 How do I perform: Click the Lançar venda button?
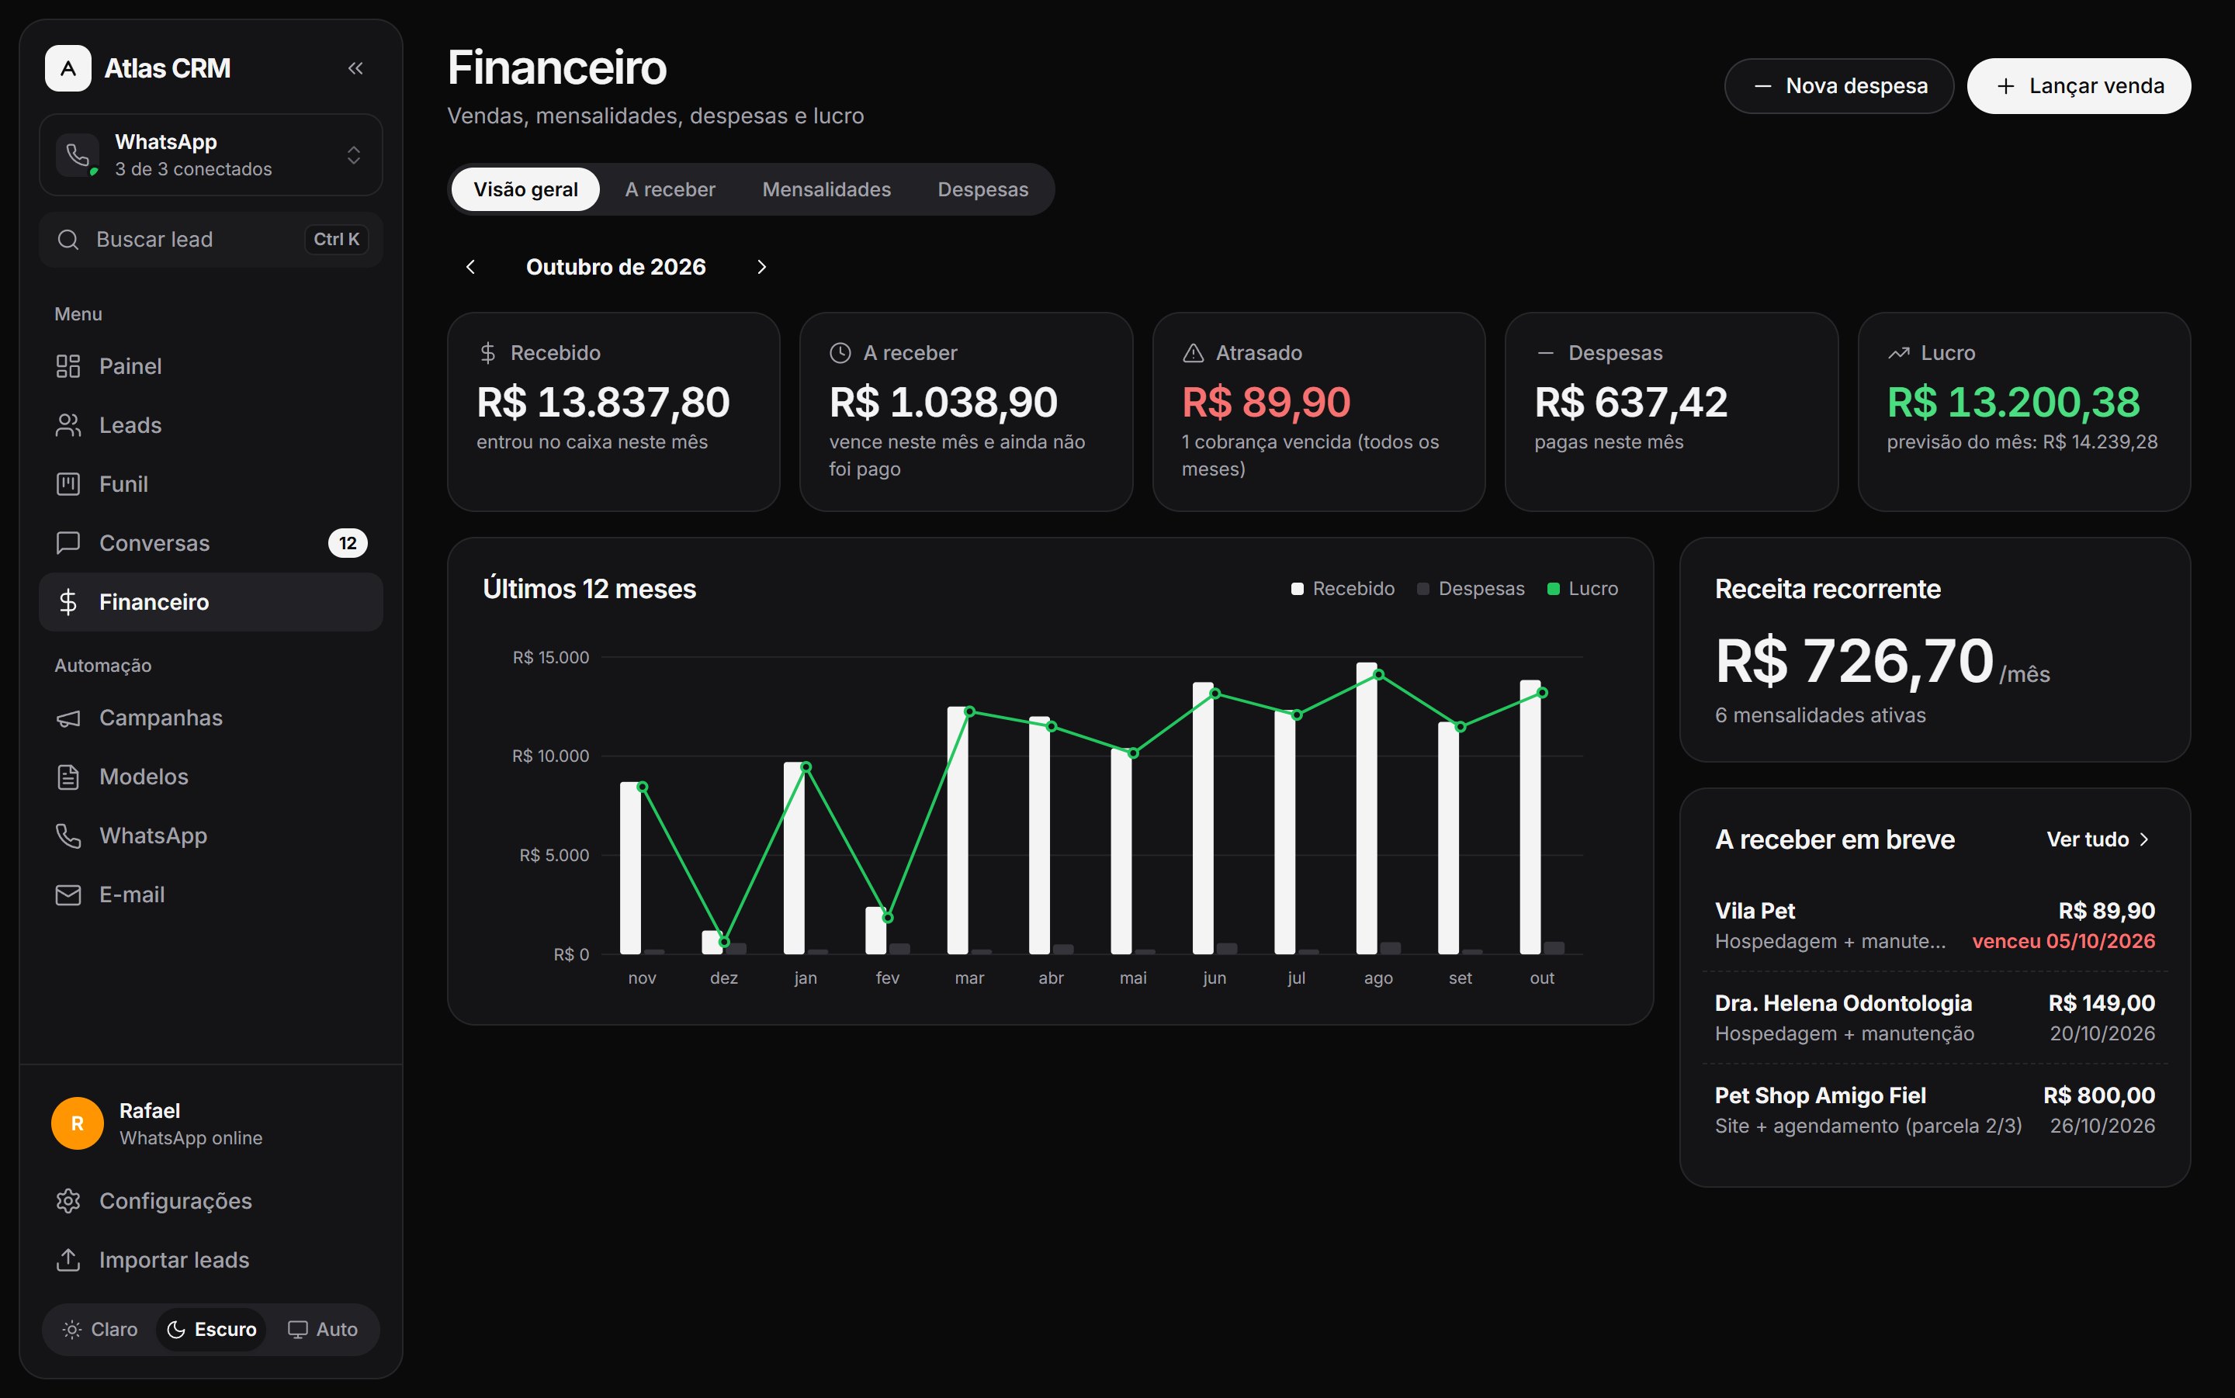point(2077,86)
